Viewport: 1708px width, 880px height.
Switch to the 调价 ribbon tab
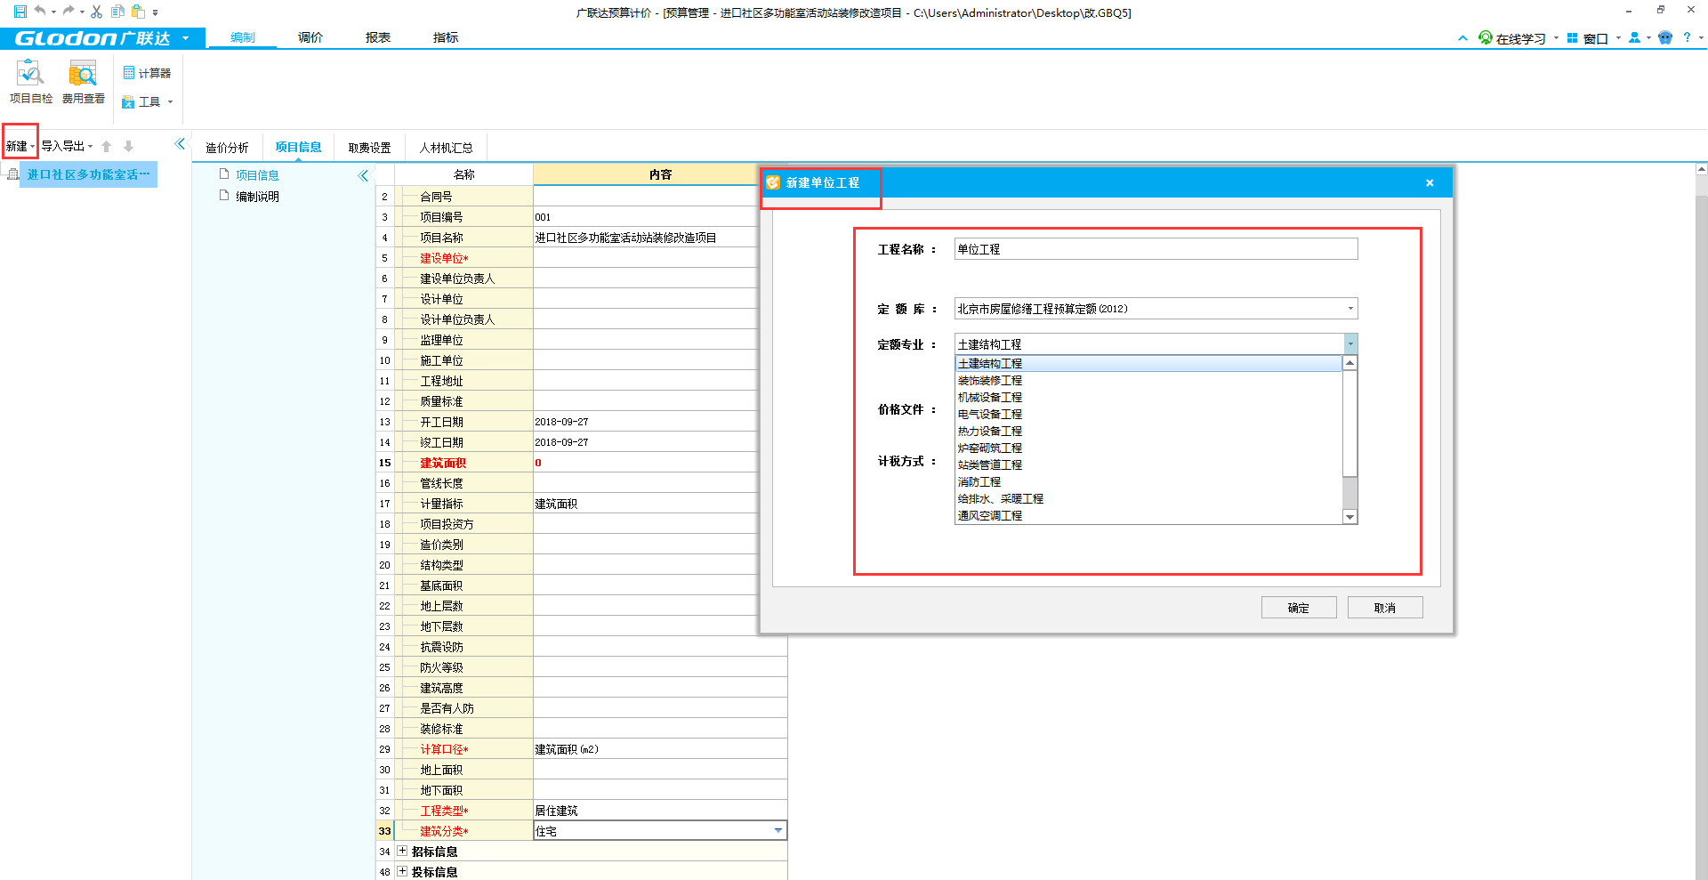point(310,37)
